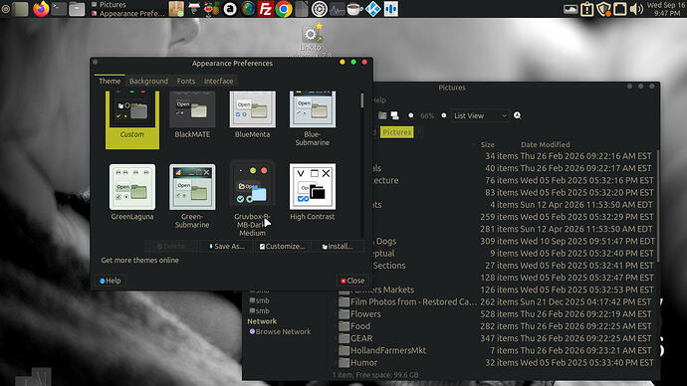The width and height of the screenshot is (687, 386).
Task: Close the Appearance Preferences dialog
Action: pos(352,281)
